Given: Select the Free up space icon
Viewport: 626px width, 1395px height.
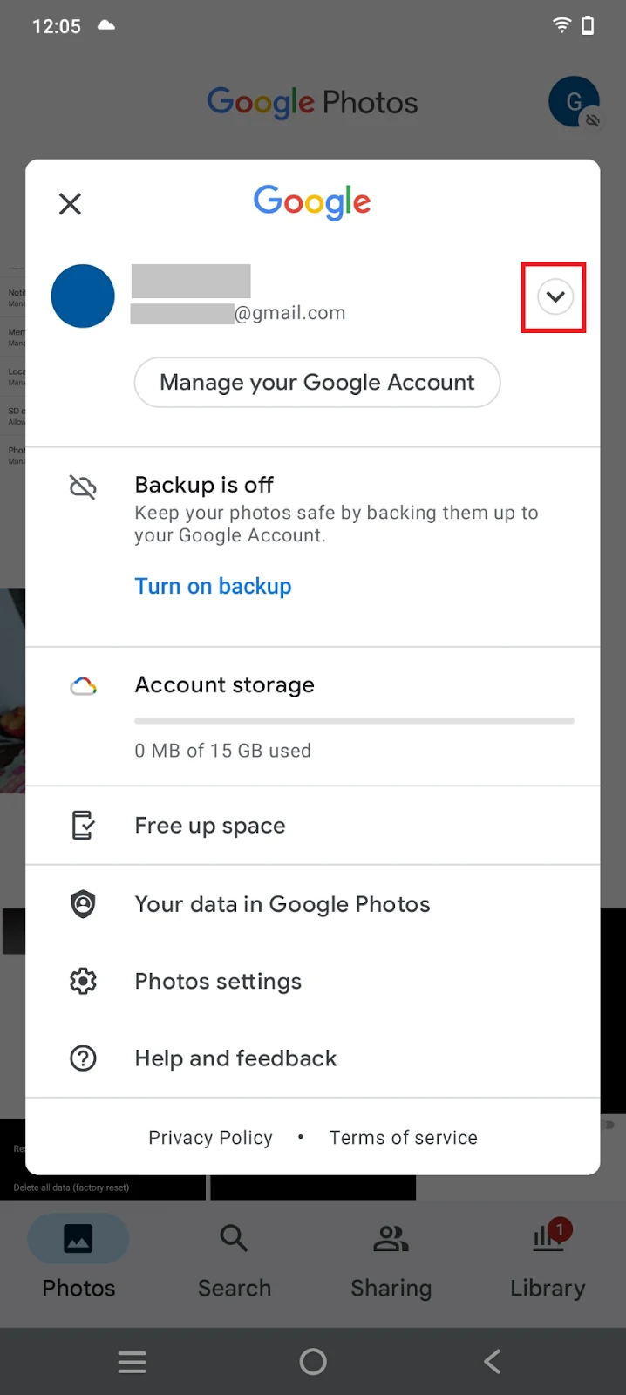Looking at the screenshot, I should (83, 825).
